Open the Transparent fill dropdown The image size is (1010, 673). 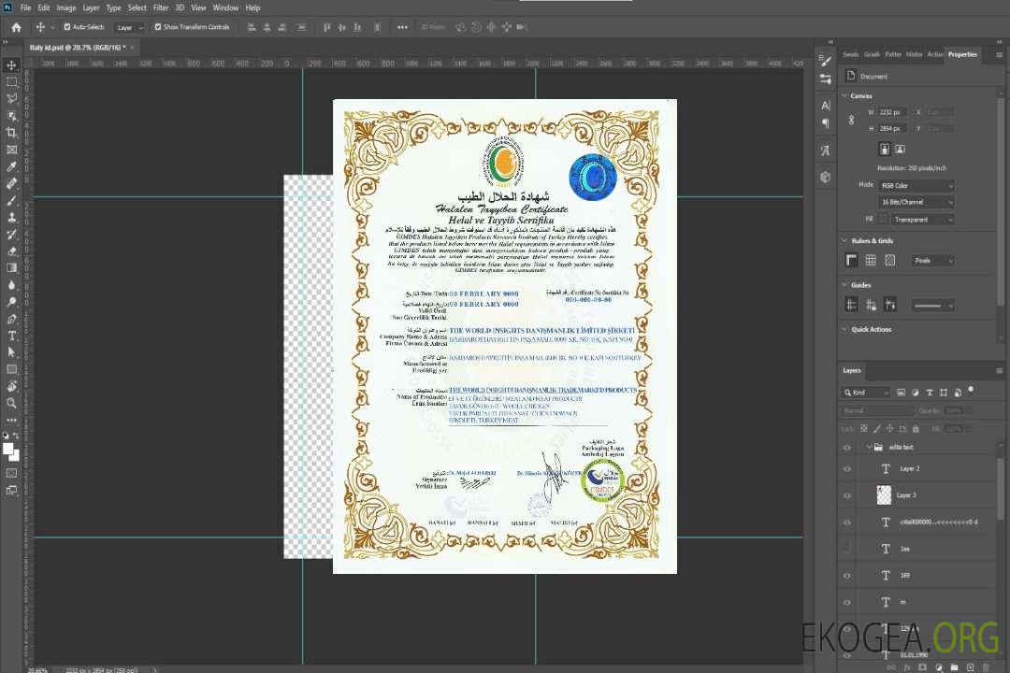point(922,220)
